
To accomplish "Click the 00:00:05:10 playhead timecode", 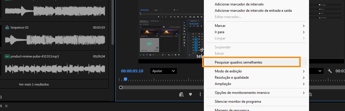I will [x=132, y=71].
